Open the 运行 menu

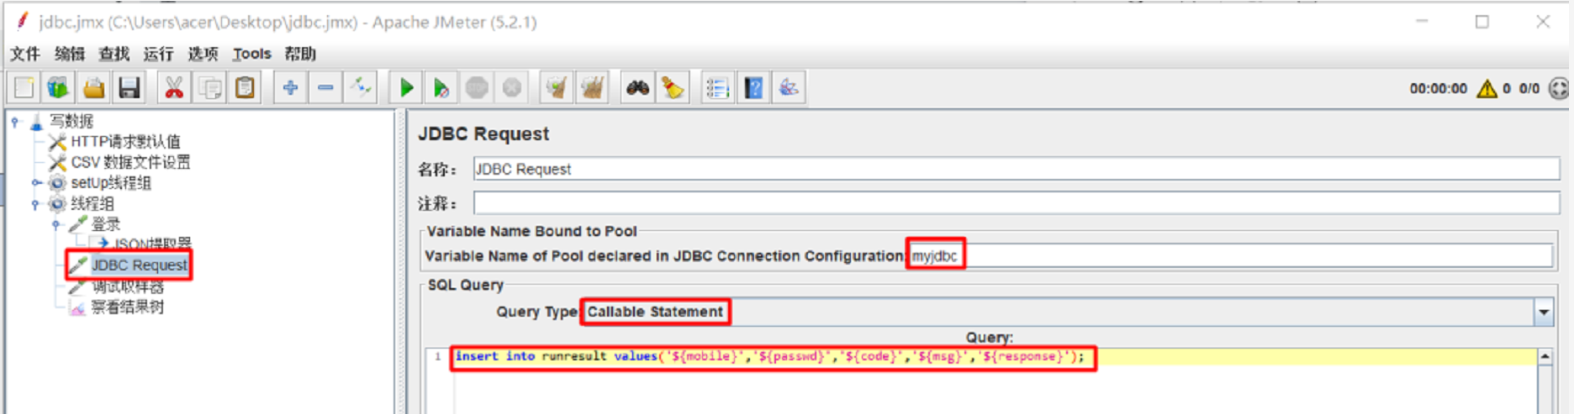(158, 54)
